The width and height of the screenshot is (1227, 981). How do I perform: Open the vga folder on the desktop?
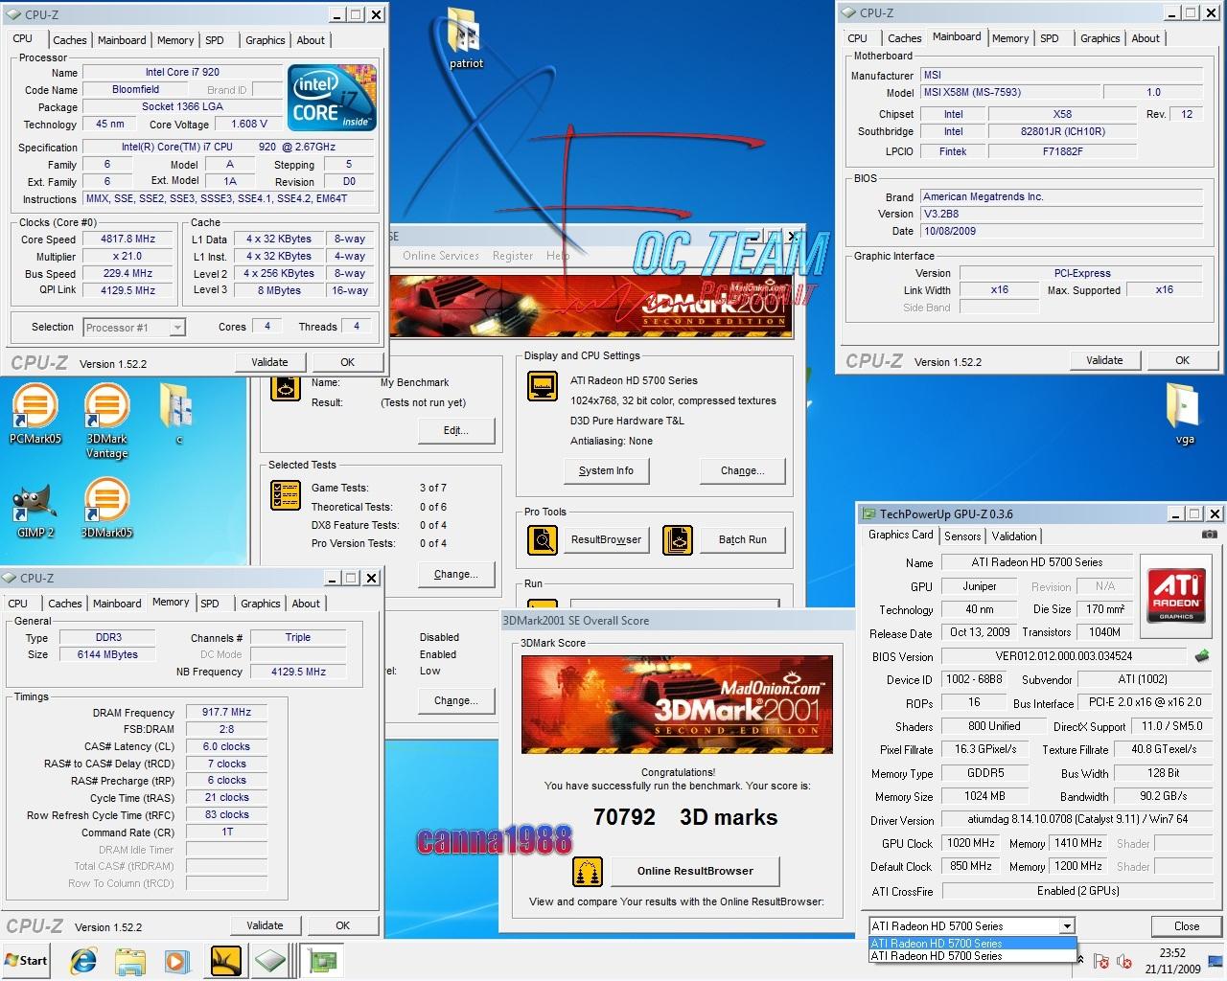point(1185,414)
